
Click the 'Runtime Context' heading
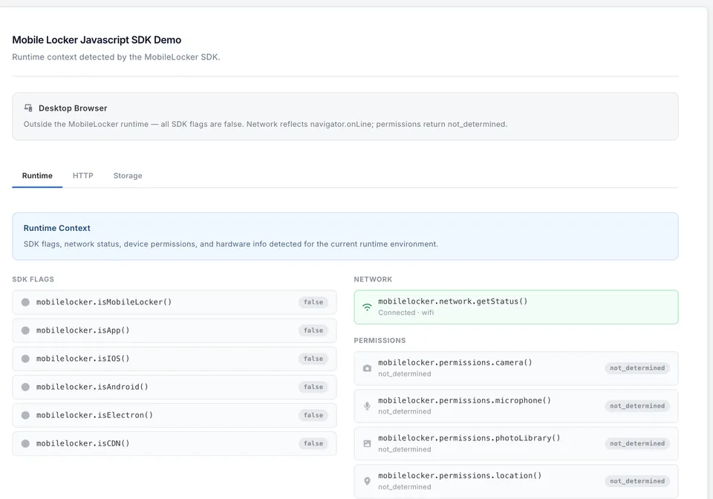(x=57, y=228)
